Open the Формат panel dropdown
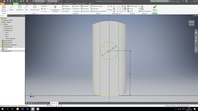The width and height of the screenshot is (198, 111). (x=145, y=13)
